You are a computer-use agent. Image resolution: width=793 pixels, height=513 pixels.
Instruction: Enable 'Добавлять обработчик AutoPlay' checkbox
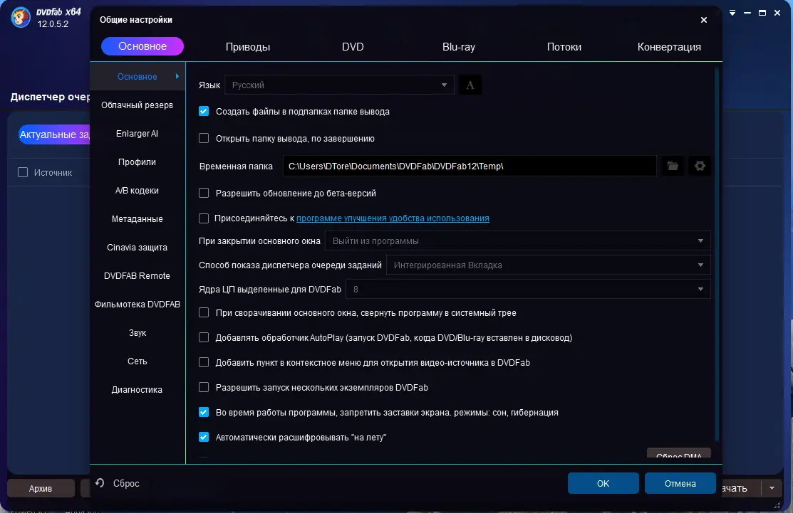pyautogui.click(x=204, y=337)
